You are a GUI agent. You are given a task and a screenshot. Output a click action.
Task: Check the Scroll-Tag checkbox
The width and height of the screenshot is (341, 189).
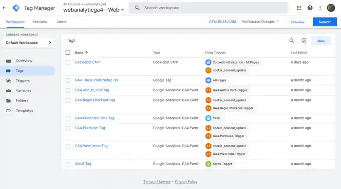pyautogui.click(x=68, y=164)
